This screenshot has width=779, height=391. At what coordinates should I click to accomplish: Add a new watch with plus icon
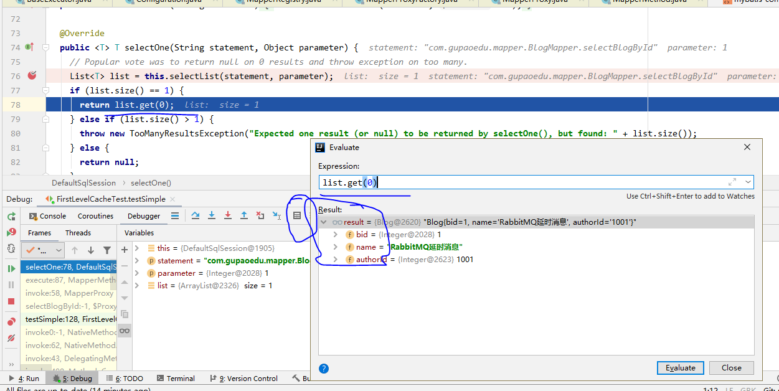click(125, 249)
